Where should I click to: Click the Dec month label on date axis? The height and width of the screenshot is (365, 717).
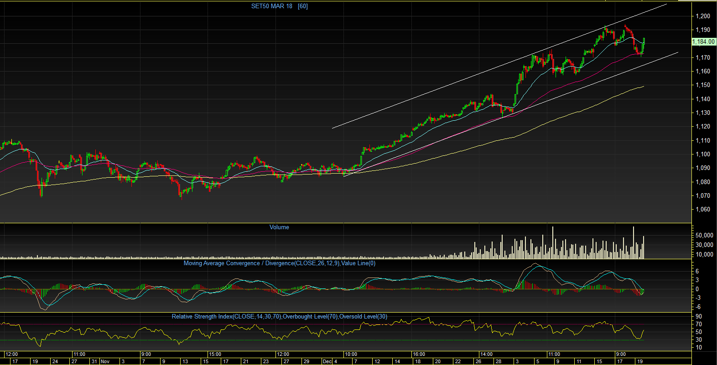pos(327,361)
